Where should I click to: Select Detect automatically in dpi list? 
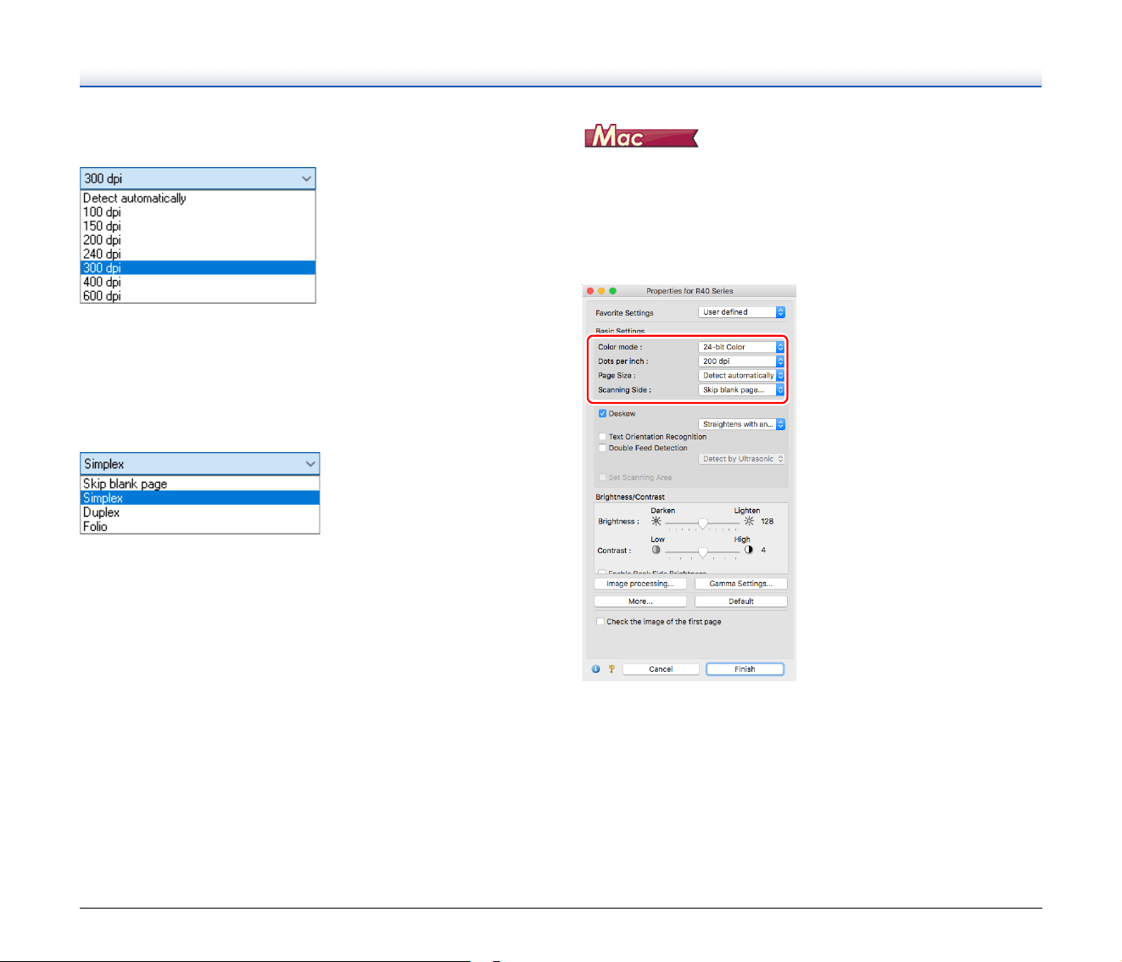click(198, 199)
